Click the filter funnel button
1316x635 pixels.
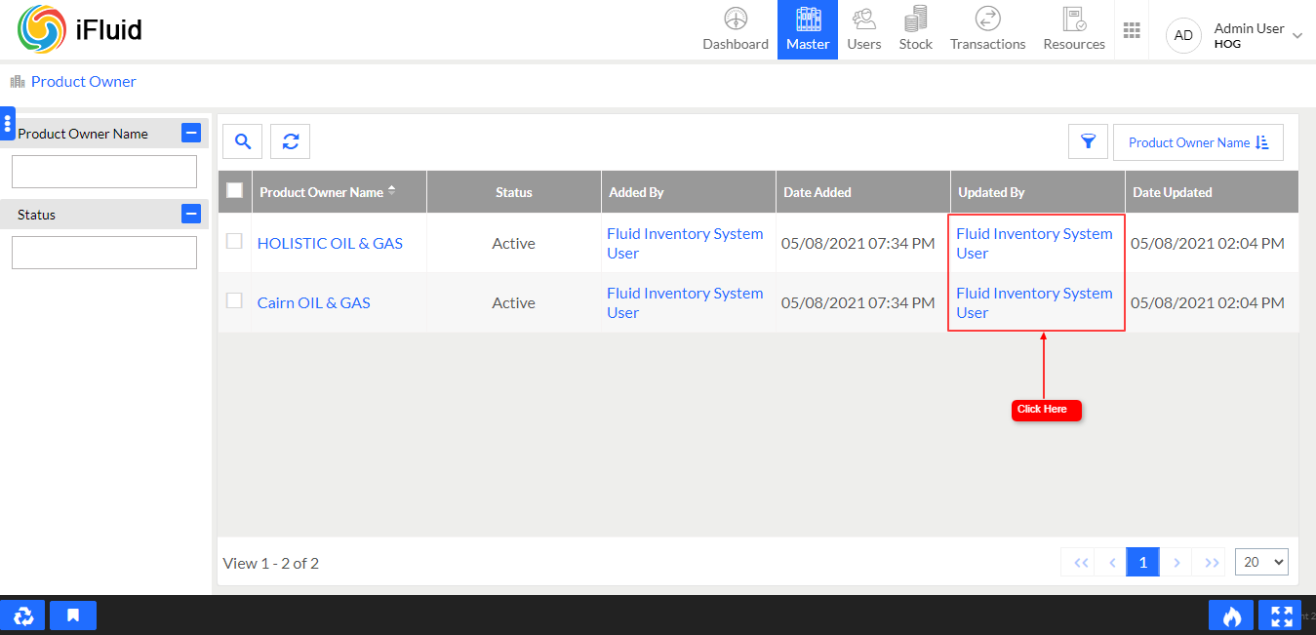[x=1088, y=141]
